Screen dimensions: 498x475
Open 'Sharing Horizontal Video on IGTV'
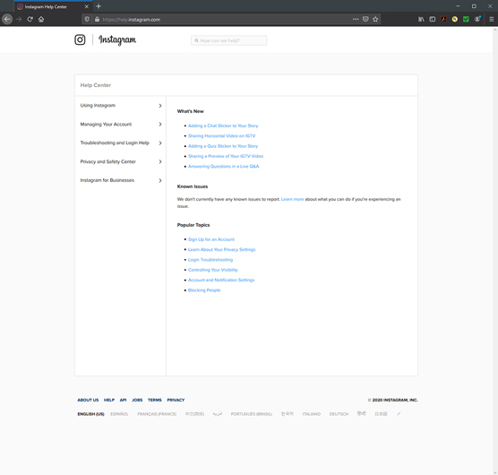click(x=222, y=136)
